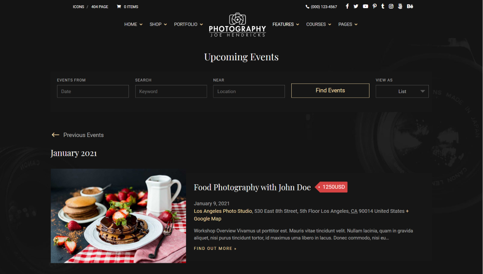Click the Events From date field
Screen dimensions: 483x274
(93, 91)
